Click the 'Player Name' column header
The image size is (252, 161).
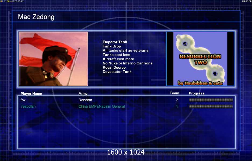[x=31, y=94]
